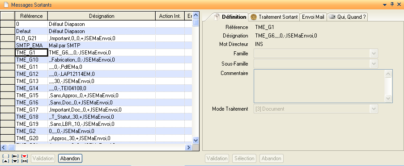Image resolution: width=404 pixels, height=166 pixels.
Task: Click the blank small button above the up arrow
Action: point(6,156)
